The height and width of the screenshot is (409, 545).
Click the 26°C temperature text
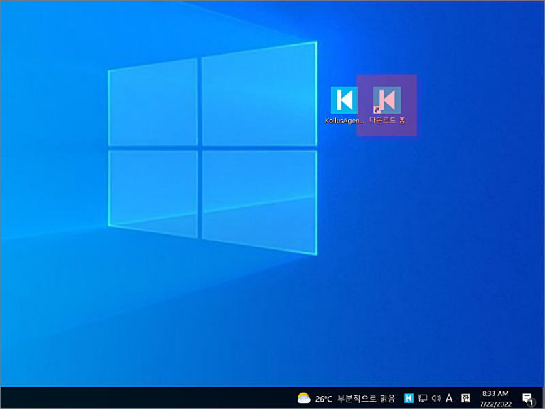[324, 399]
